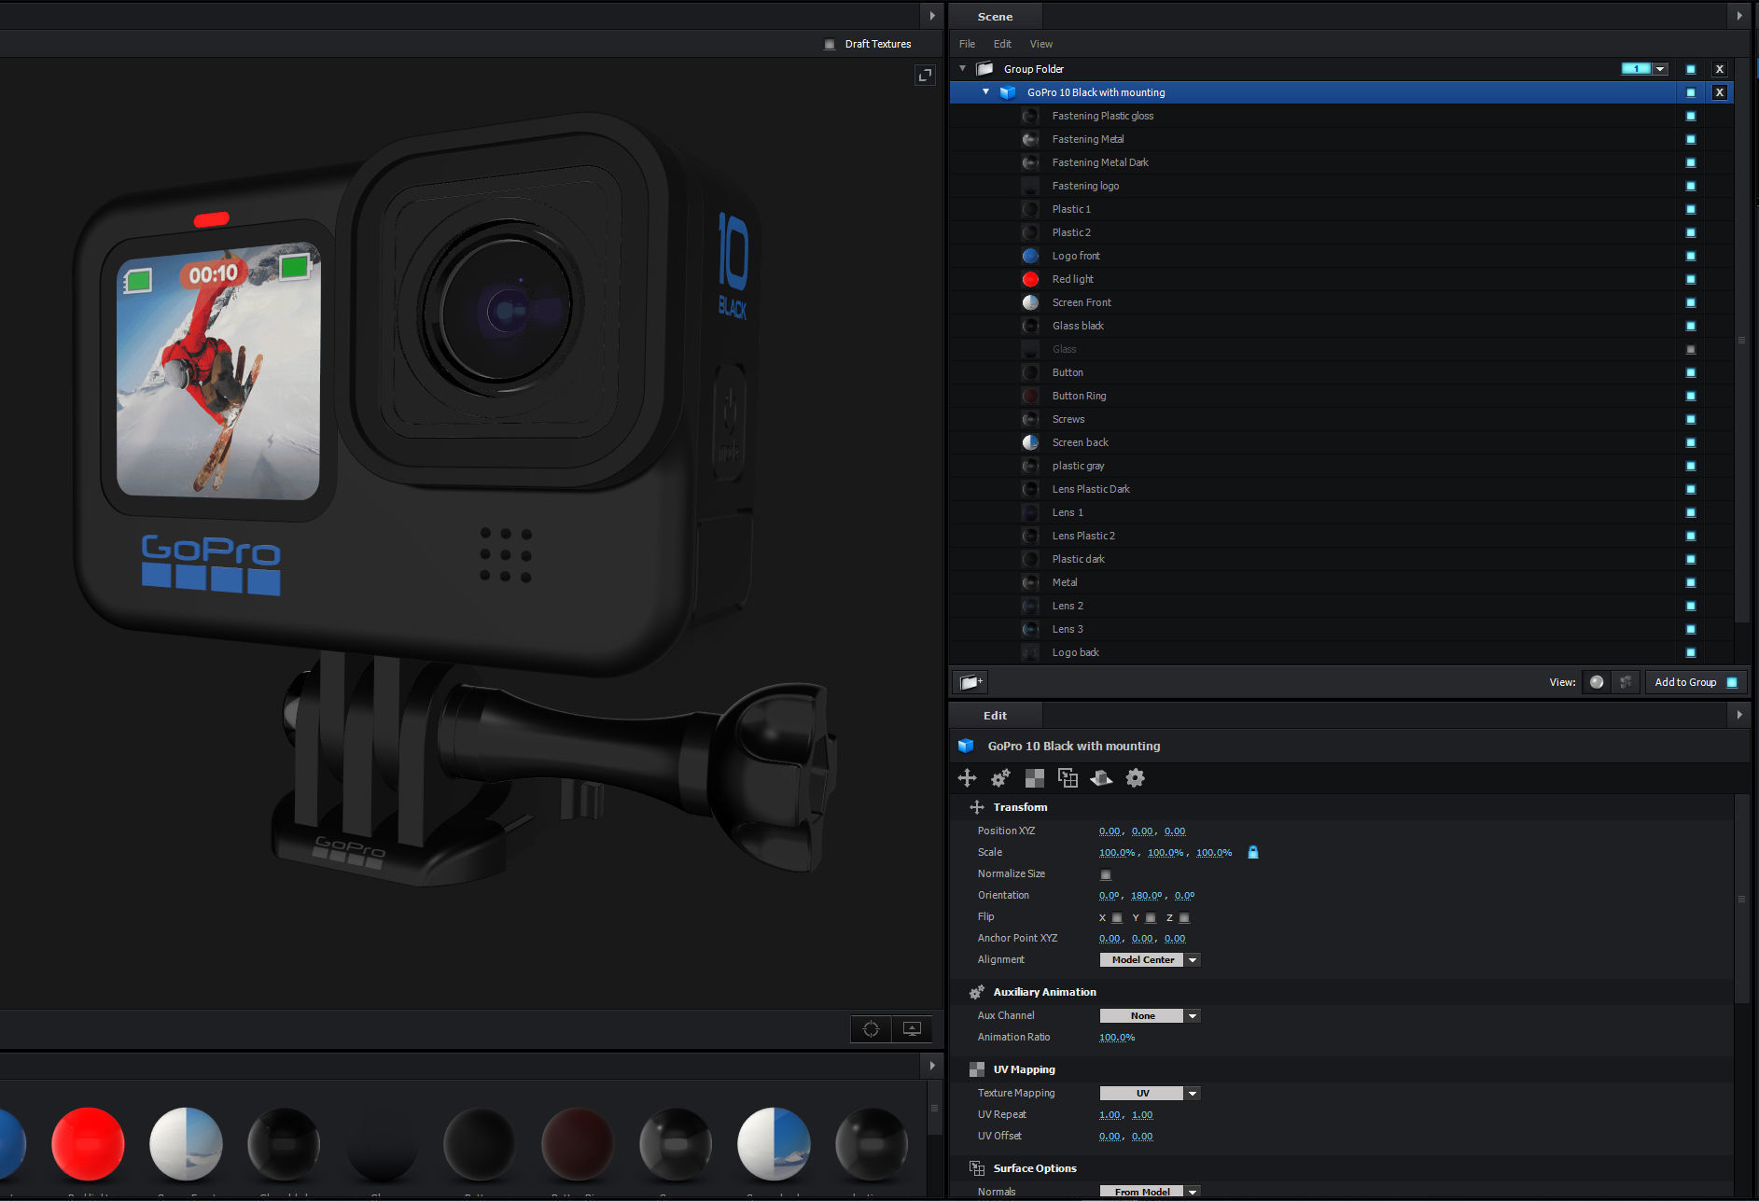Click the Logo front material sphere icon

coord(1030,256)
